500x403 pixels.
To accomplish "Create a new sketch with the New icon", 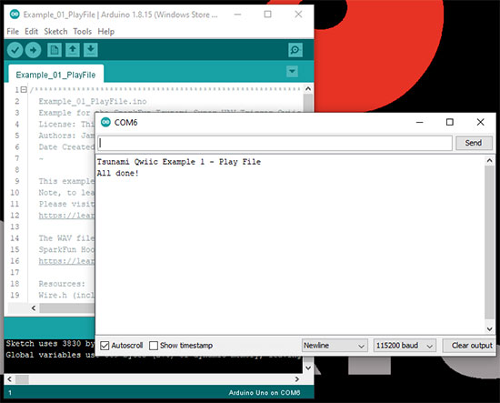I will pos(55,50).
